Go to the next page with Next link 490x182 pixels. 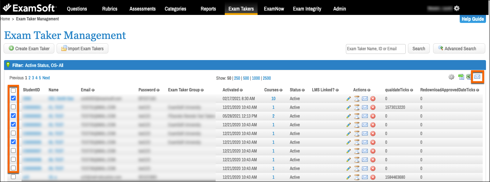[46, 78]
